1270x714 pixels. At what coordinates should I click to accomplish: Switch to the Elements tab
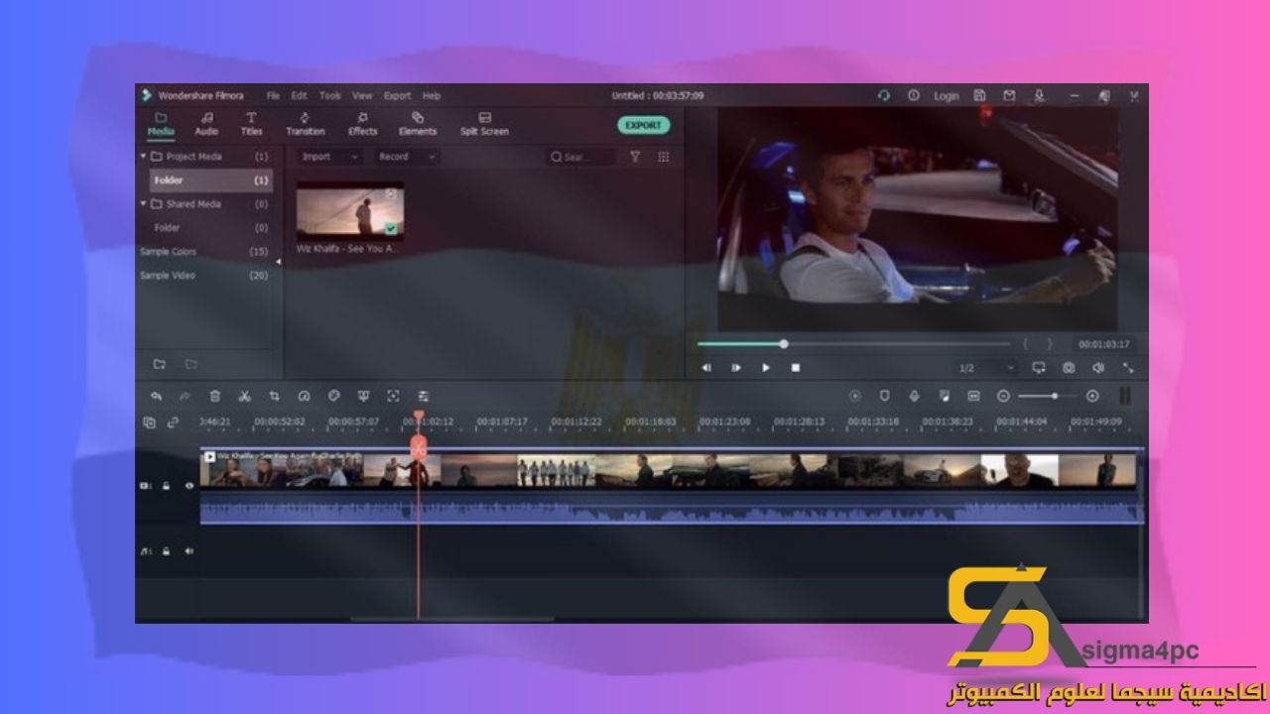pyautogui.click(x=418, y=123)
